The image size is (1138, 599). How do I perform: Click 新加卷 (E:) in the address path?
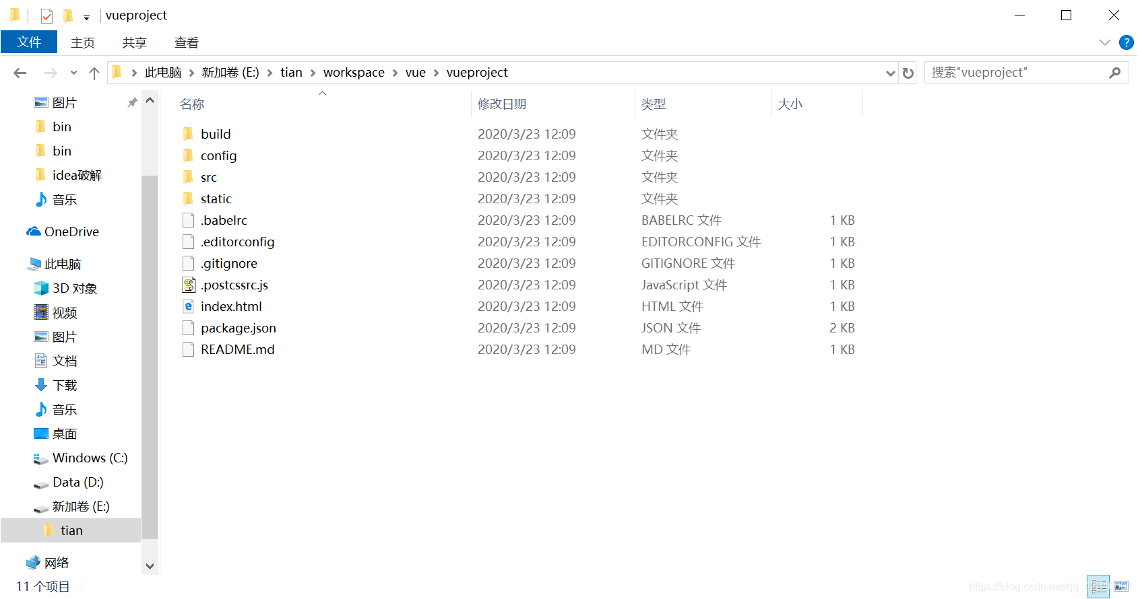[x=230, y=72]
